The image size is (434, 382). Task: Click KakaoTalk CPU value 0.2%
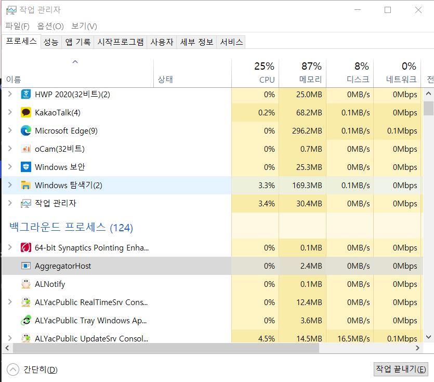(267, 113)
